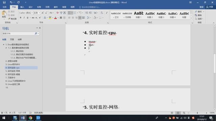The height and width of the screenshot is (121, 216).
Task: Open the Change Case Aa dropdown
Action: point(52,13)
